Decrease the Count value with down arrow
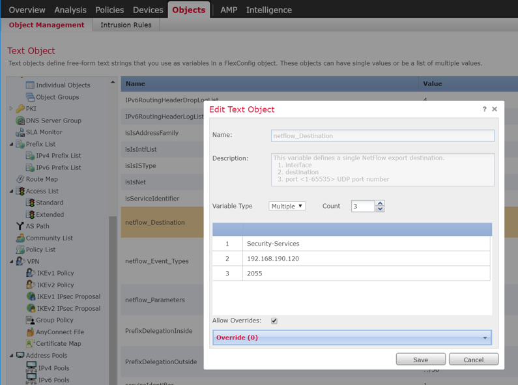This screenshot has height=385, width=518. (381, 208)
